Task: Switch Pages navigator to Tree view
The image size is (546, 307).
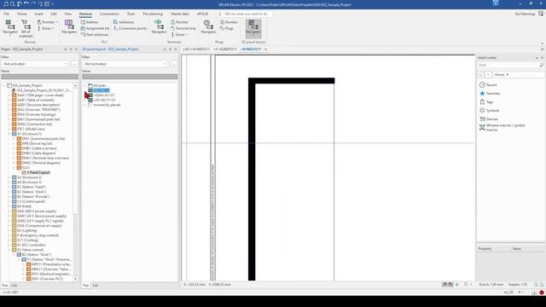Action: pos(4,285)
